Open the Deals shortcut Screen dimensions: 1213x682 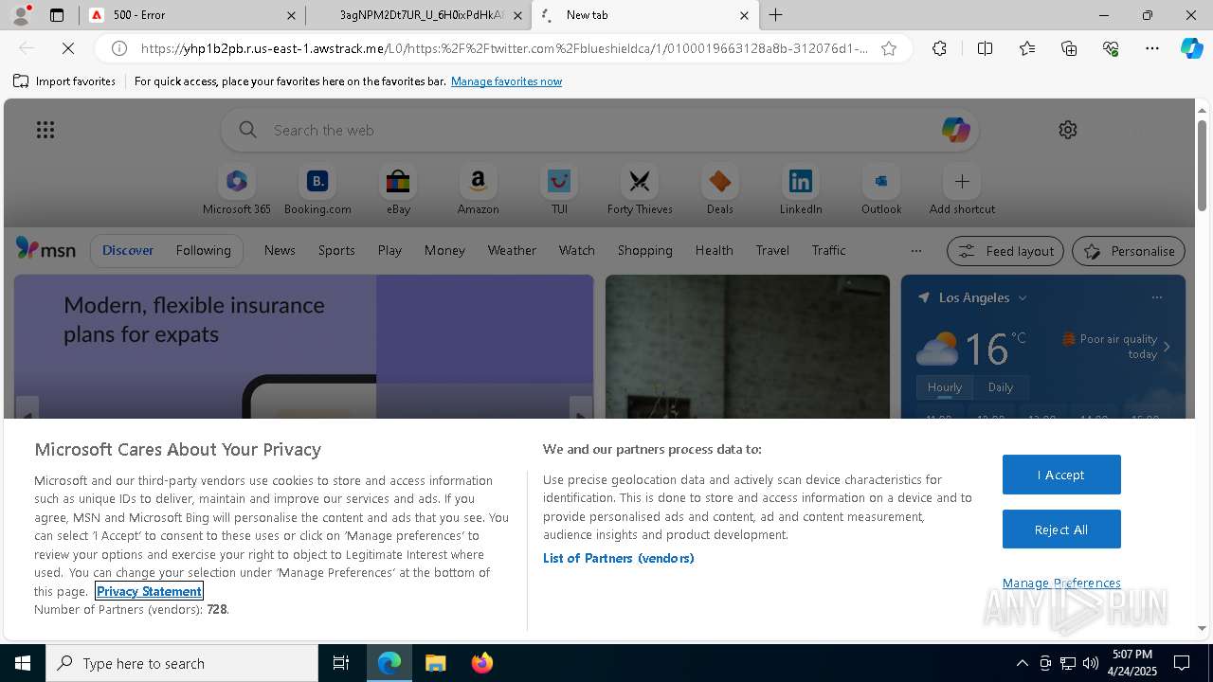point(720,190)
